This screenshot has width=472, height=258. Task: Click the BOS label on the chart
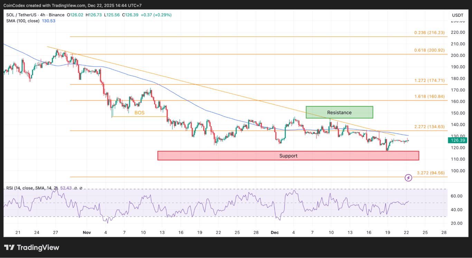pos(139,112)
